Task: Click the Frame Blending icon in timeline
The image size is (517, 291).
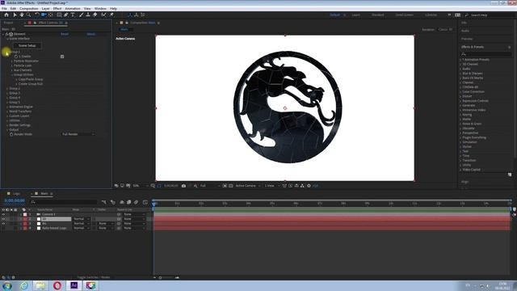Action: pyautogui.click(x=129, y=202)
